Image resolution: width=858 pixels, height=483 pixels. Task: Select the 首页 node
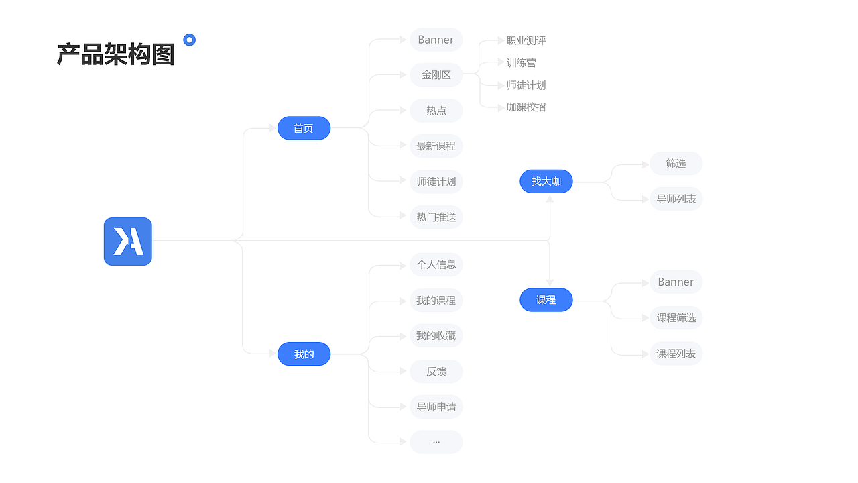304,128
